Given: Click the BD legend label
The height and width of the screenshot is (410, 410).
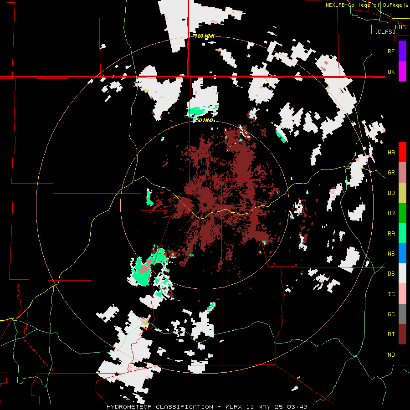Looking at the screenshot, I should [x=391, y=193].
